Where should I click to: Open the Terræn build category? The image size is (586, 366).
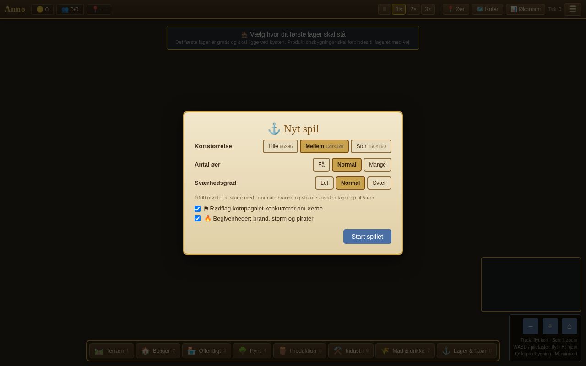pyautogui.click(x=112, y=351)
